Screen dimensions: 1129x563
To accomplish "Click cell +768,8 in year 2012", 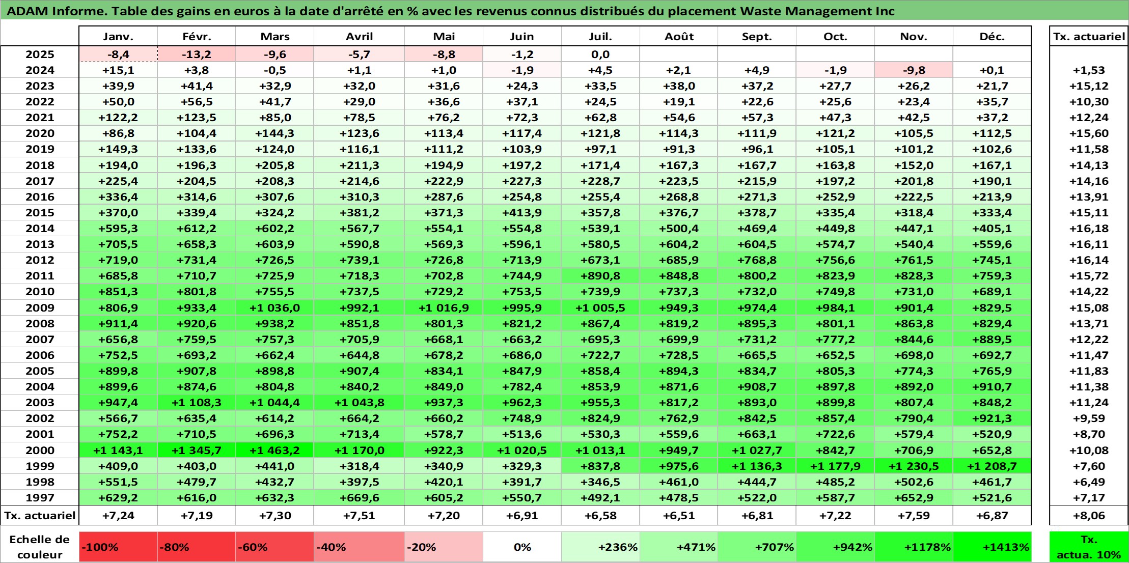I will click(x=757, y=260).
